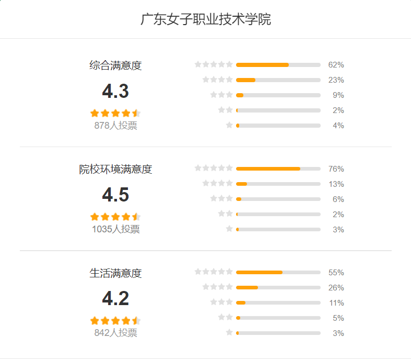Click the orange star rating under 4.3 score

tap(115, 114)
